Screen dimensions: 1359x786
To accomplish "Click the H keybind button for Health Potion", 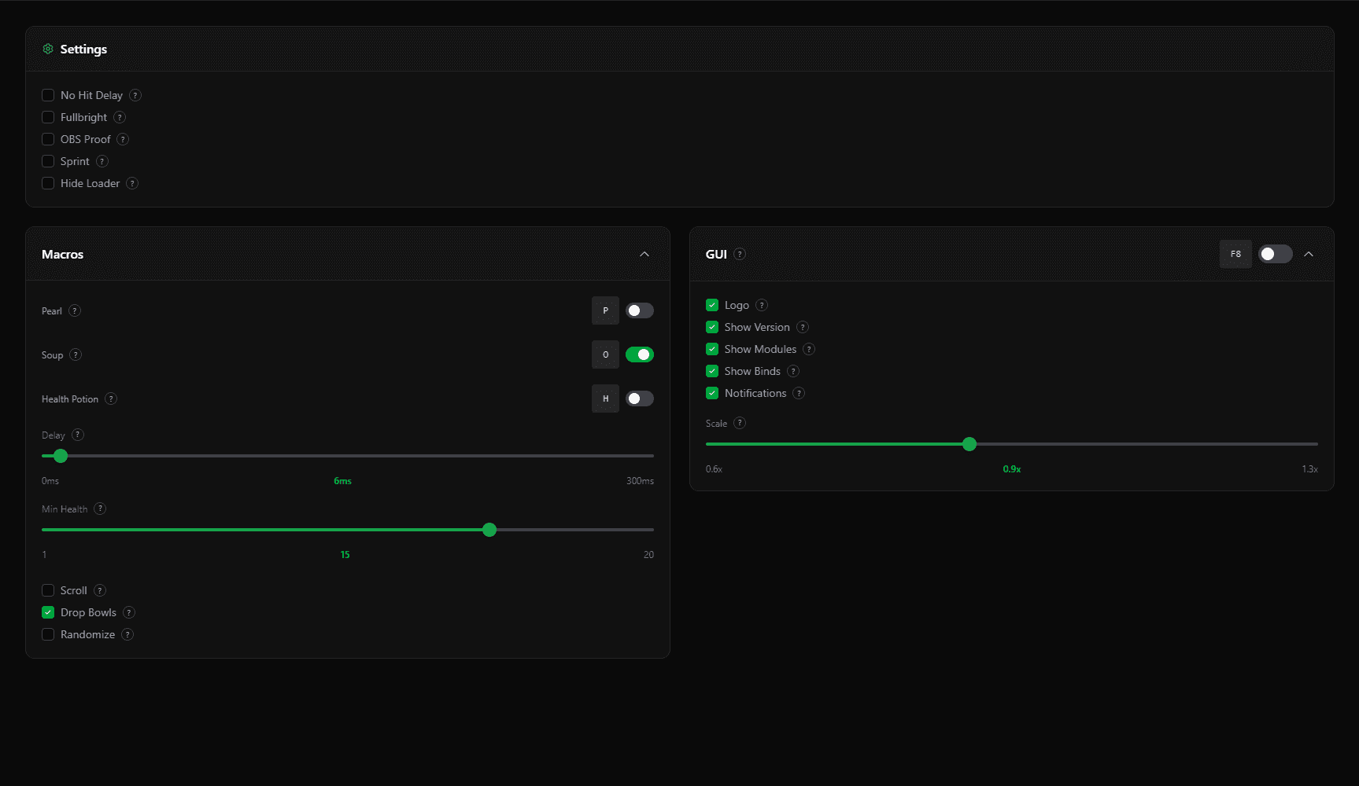I will pos(605,399).
